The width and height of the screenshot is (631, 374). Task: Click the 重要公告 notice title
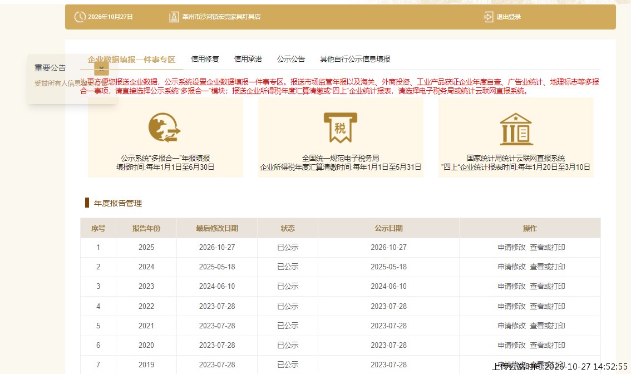click(50, 68)
